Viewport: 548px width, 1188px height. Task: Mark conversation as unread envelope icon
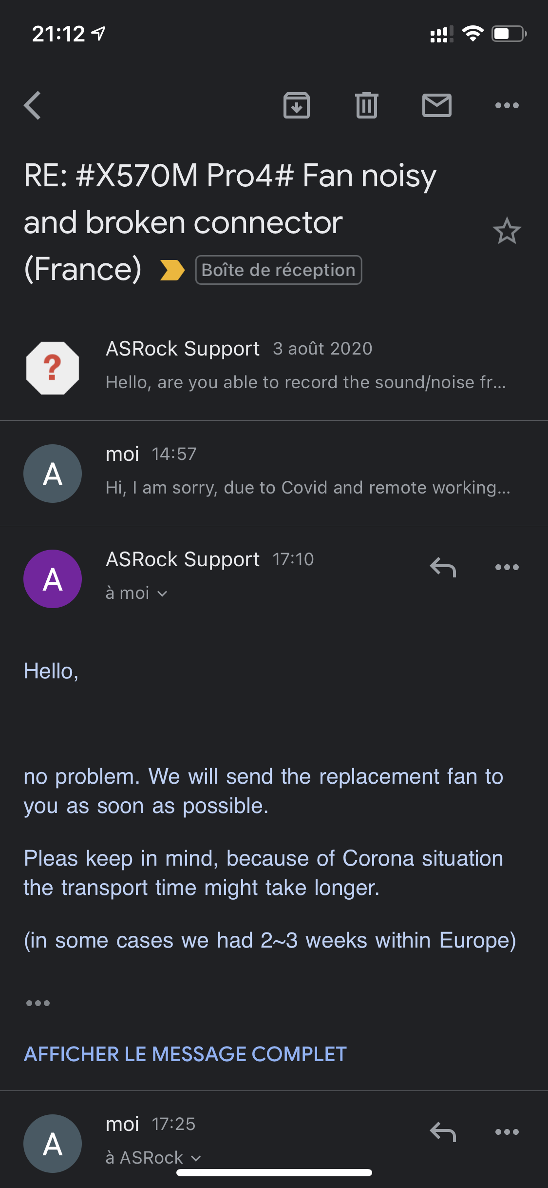click(x=437, y=105)
